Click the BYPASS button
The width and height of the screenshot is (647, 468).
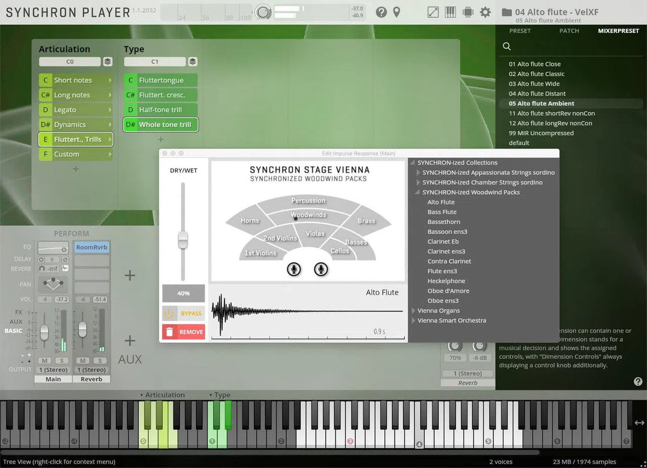coord(183,314)
